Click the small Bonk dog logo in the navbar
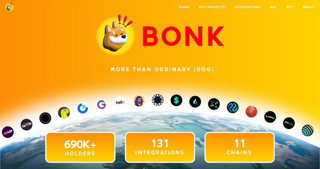The width and height of the screenshot is (320, 169). point(9,7)
